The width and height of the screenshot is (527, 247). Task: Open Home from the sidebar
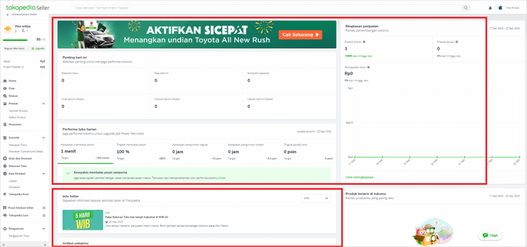pos(12,81)
